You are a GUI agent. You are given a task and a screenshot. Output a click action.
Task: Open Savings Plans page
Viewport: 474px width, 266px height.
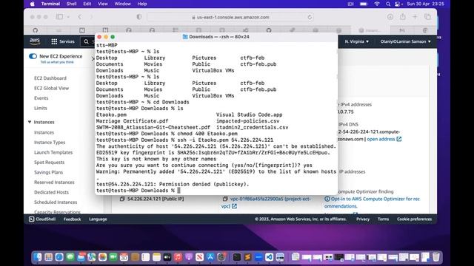coord(48,172)
